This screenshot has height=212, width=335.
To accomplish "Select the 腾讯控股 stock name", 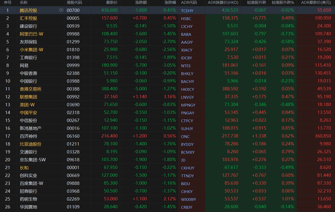I will 28,10.
